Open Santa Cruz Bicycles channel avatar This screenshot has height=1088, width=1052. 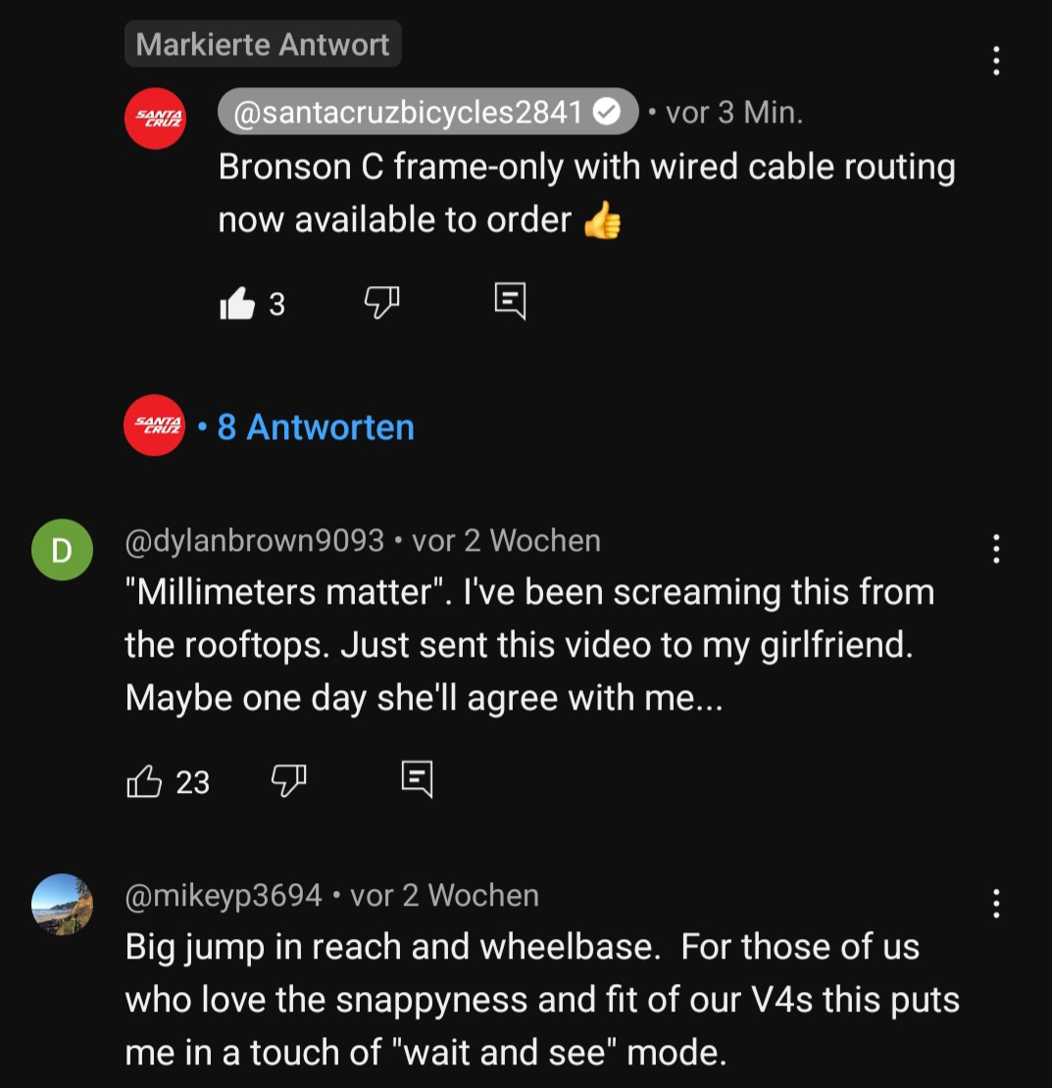[155, 119]
